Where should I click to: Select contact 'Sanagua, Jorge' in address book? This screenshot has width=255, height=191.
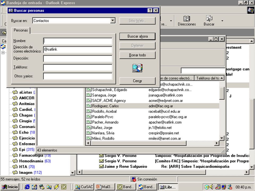click(x=104, y=95)
